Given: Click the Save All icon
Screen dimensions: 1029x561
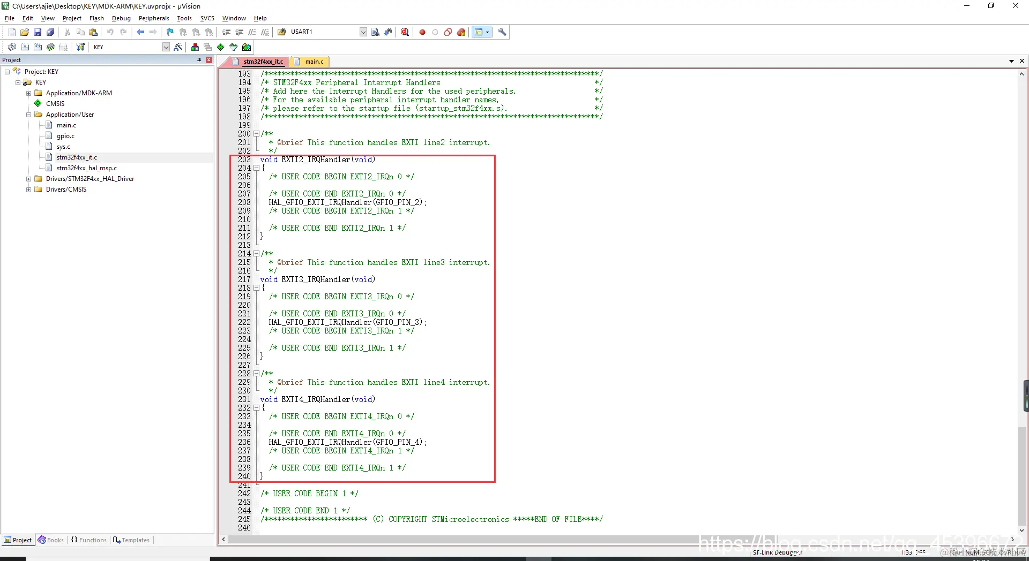Looking at the screenshot, I should point(50,32).
